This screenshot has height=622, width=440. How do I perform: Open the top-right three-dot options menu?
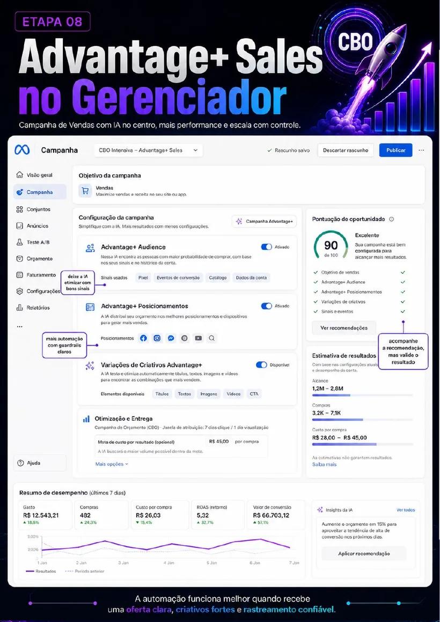[x=421, y=150]
